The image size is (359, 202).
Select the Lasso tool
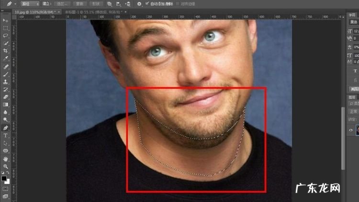pyautogui.click(x=6, y=36)
